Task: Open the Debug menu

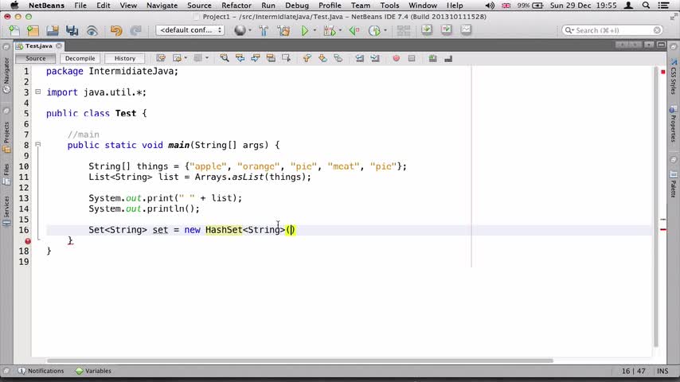Action: (x=297, y=6)
